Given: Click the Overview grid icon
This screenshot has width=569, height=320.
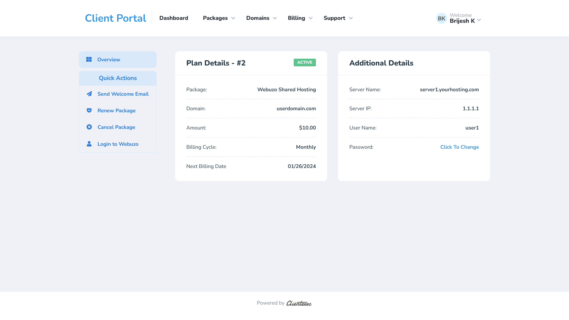Looking at the screenshot, I should click(89, 60).
